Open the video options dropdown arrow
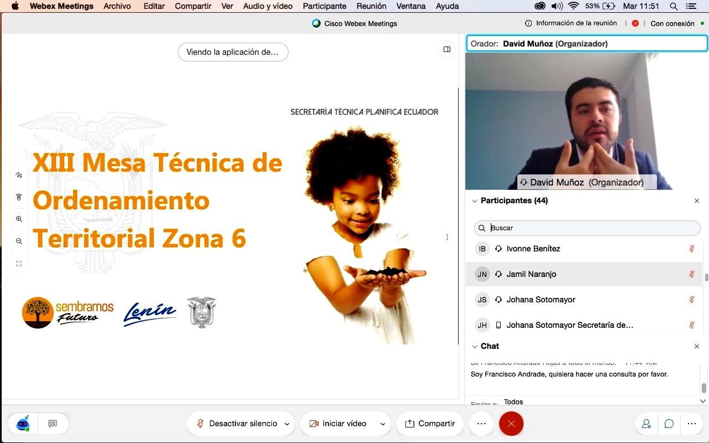709x443 pixels. pos(383,424)
